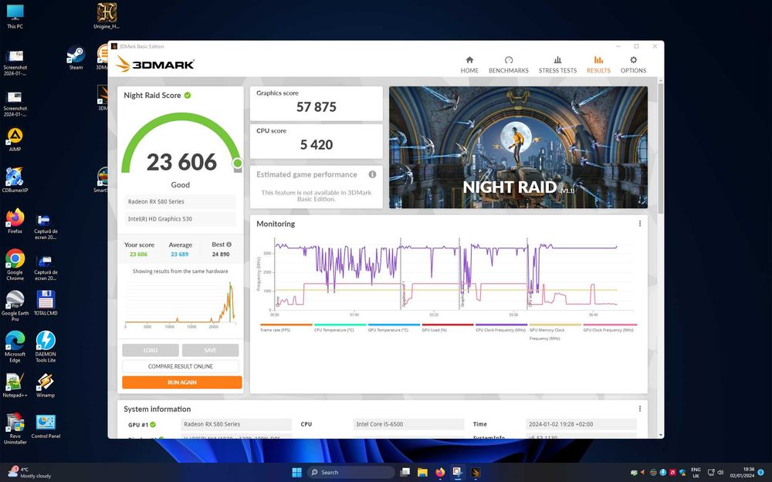
Task: Toggle the GPU Memory Clock Frequency legend item
Action: (554, 332)
